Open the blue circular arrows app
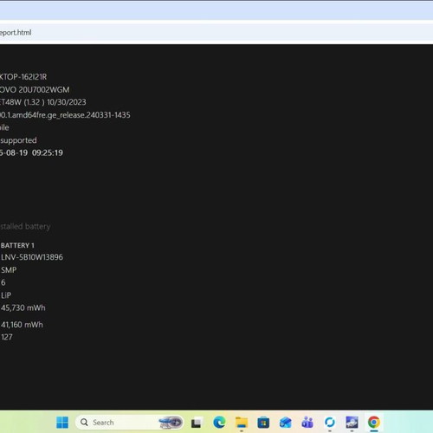This screenshot has height=433, width=433. pyautogui.click(x=330, y=423)
